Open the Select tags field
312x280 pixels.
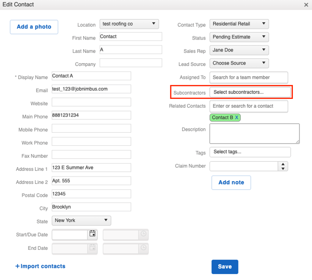click(250, 152)
